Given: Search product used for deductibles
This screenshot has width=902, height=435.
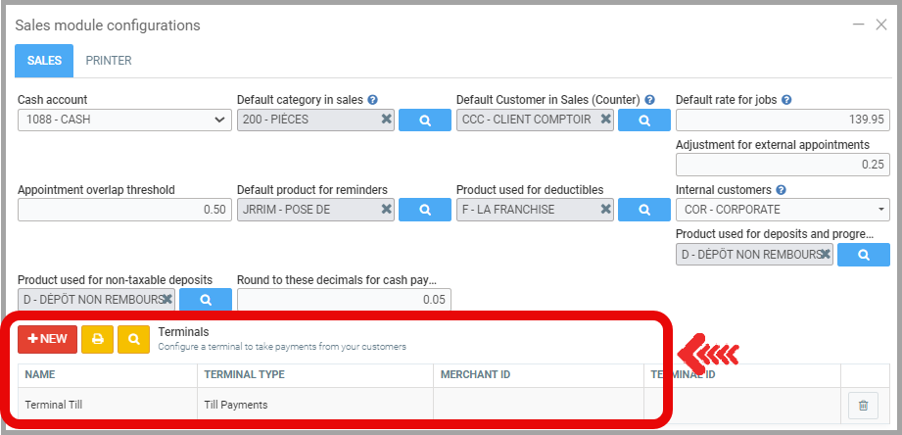Looking at the screenshot, I should pos(644,209).
